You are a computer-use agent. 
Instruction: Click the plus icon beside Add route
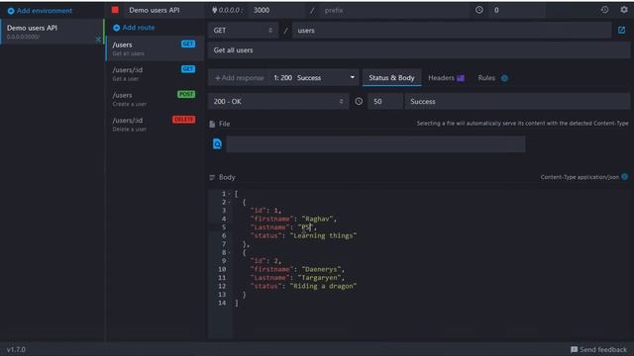117,28
